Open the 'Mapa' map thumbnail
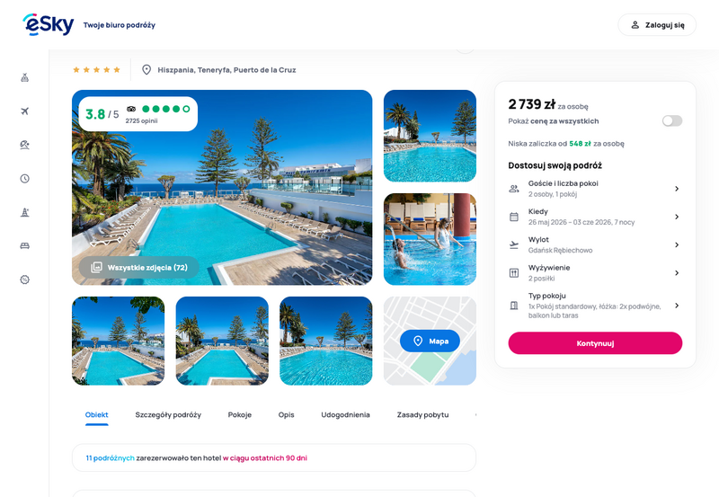719x497 pixels. coord(430,341)
